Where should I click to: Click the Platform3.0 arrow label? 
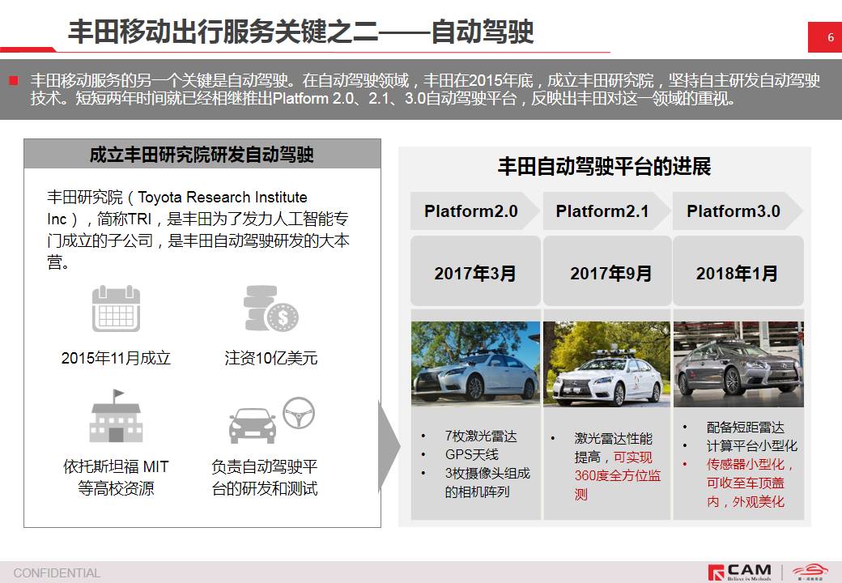tap(738, 211)
